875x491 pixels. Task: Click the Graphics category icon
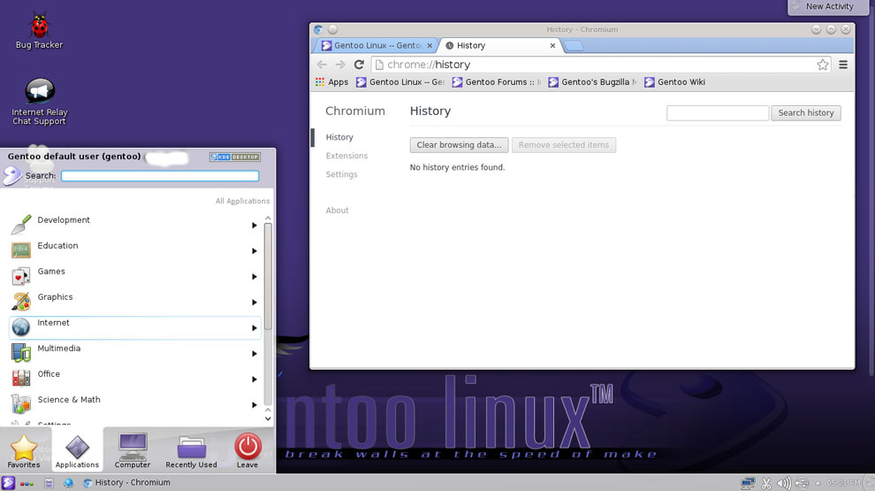[21, 302]
